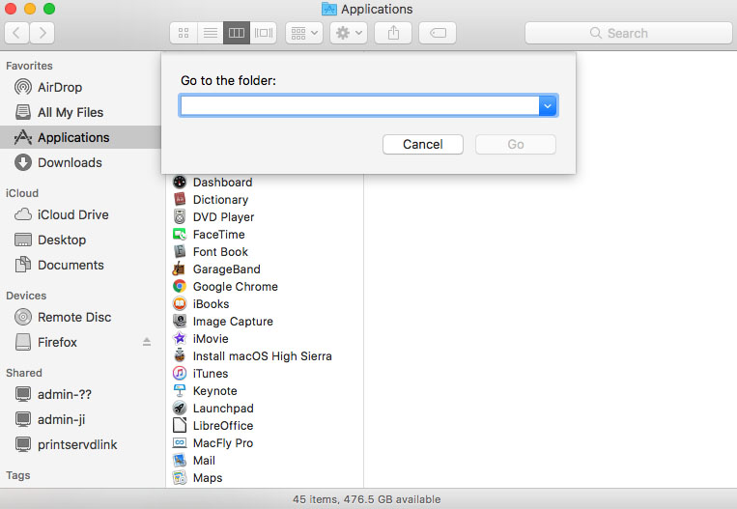Cancel the Go to folder dialog
The height and width of the screenshot is (509, 737).
[x=423, y=144]
